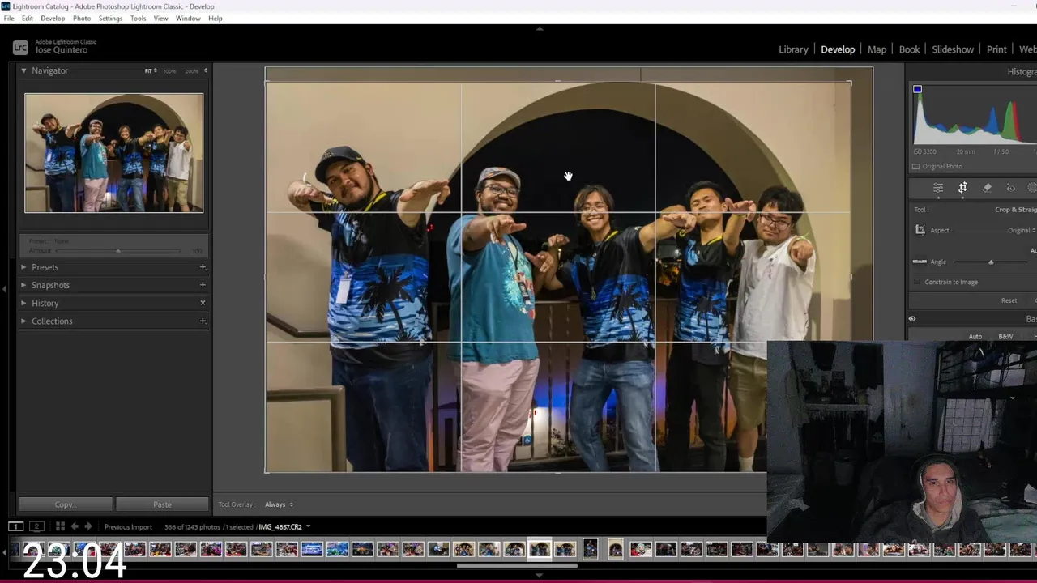Open the Develop menu
This screenshot has height=583, width=1037.
pyautogui.click(x=53, y=18)
